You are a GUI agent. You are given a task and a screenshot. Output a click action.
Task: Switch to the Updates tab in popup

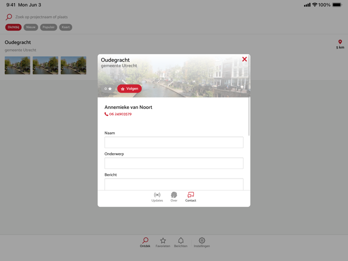point(157,197)
